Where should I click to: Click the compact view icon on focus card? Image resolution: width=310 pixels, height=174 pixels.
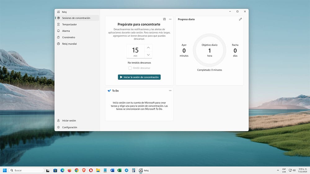pyautogui.click(x=164, y=19)
